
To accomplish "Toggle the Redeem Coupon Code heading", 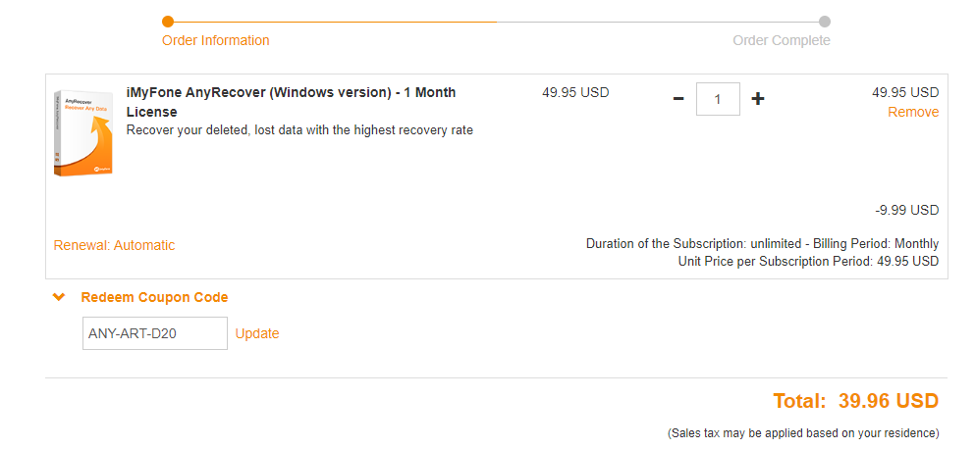I will 154,297.
